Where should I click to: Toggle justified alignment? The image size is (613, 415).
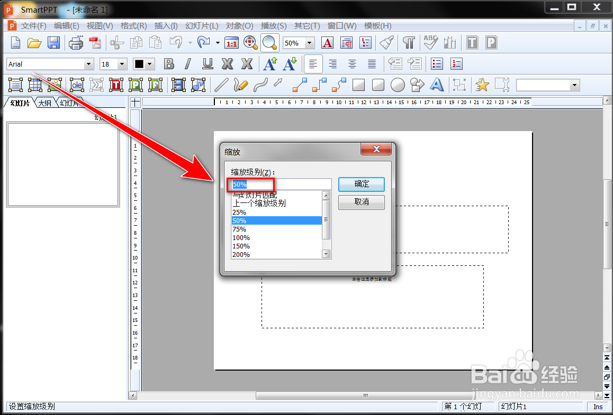pos(372,63)
